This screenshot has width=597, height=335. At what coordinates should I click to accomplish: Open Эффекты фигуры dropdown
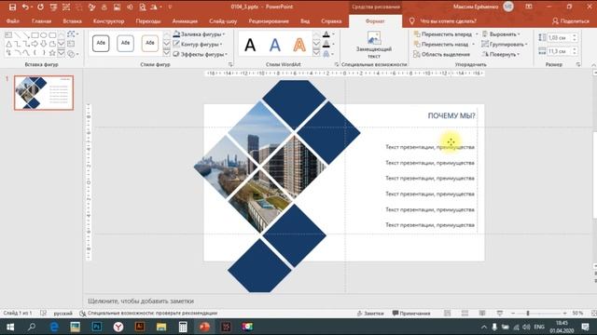click(200, 54)
